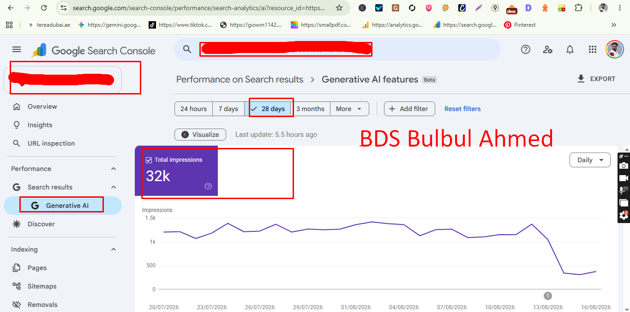Click the lighthouse extension icon
630x312 pixels.
pyautogui.click(x=545, y=8)
